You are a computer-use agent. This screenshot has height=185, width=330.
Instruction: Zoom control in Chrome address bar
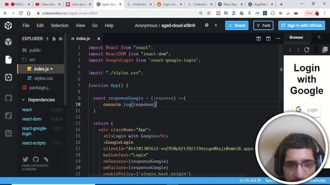click(201, 13)
